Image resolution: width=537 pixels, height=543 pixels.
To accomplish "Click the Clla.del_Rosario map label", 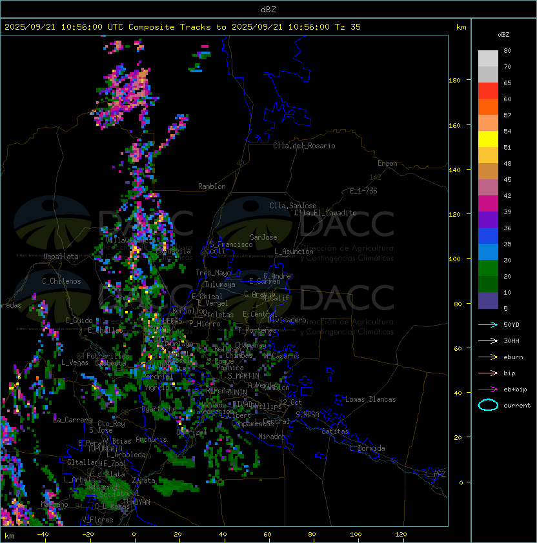I will point(304,146).
